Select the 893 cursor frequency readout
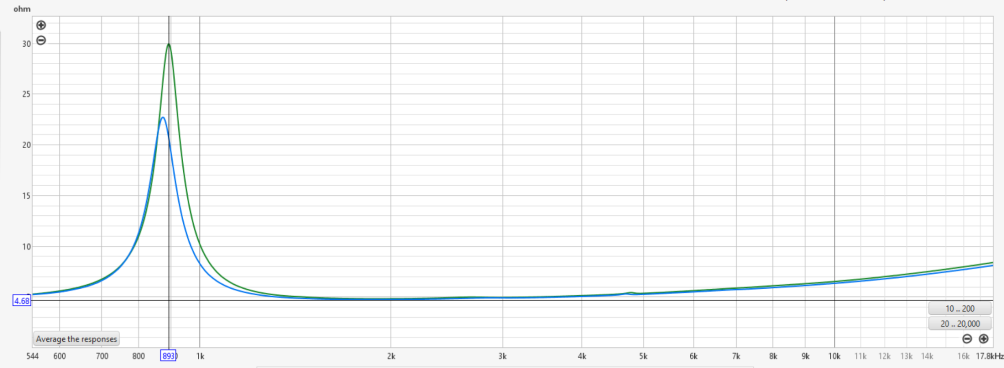This screenshot has height=368, width=1004. point(168,356)
